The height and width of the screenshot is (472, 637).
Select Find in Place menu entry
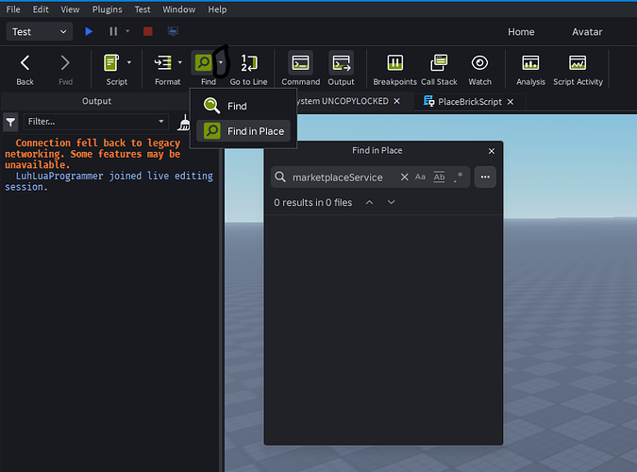[243, 131]
